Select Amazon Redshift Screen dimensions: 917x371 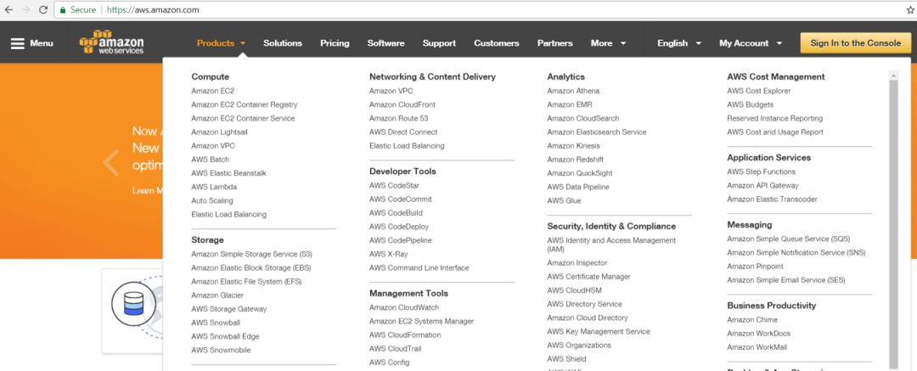point(576,160)
